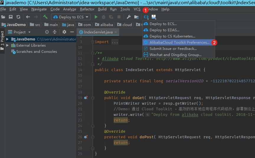Open Project panel gear settings
The image size is (255, 158).
point(64,32)
